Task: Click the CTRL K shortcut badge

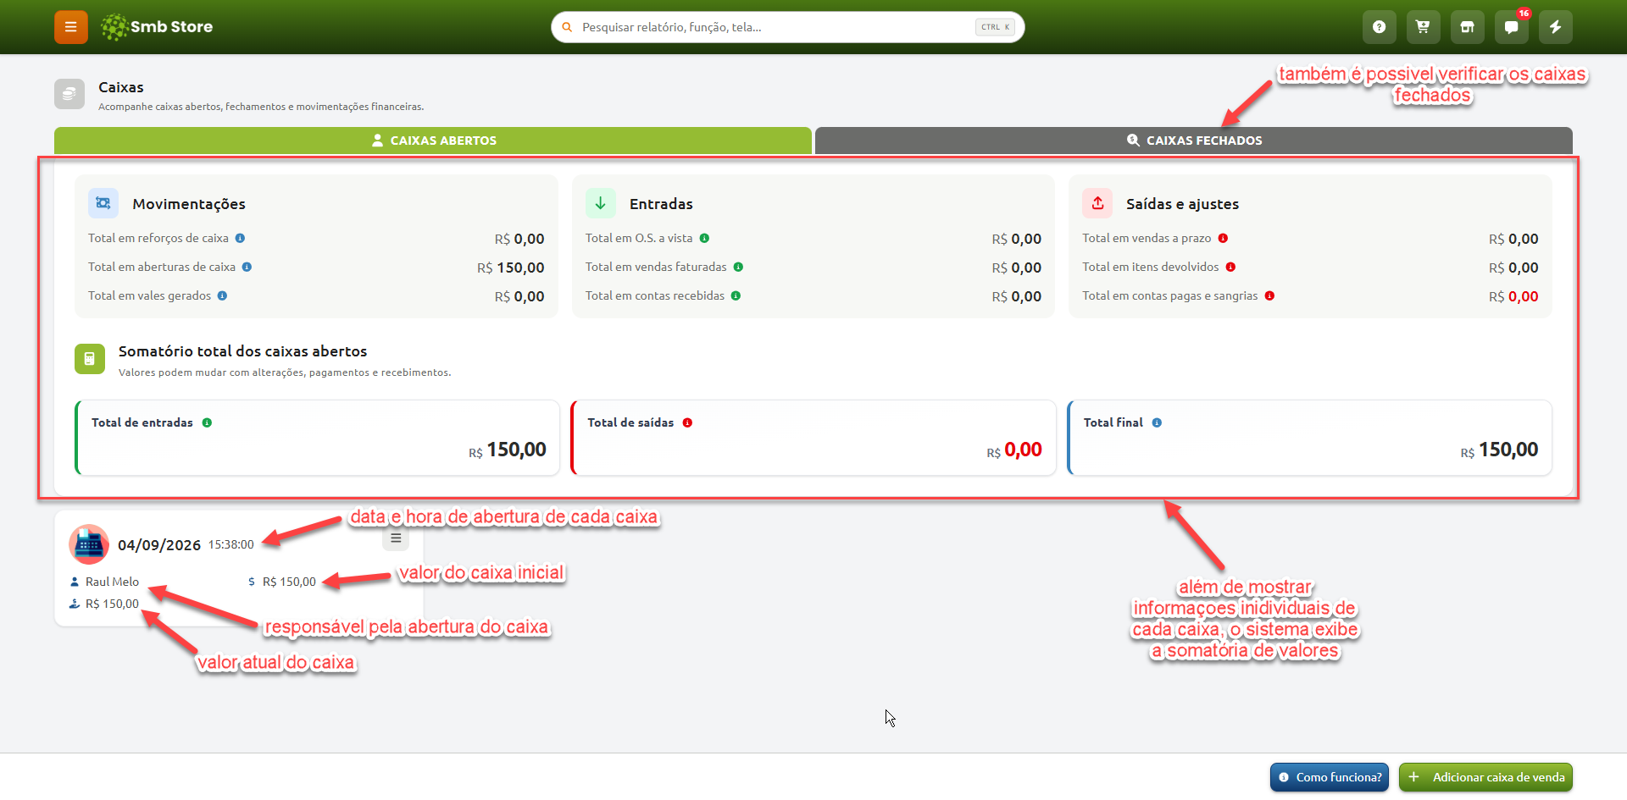Action: [x=995, y=27]
